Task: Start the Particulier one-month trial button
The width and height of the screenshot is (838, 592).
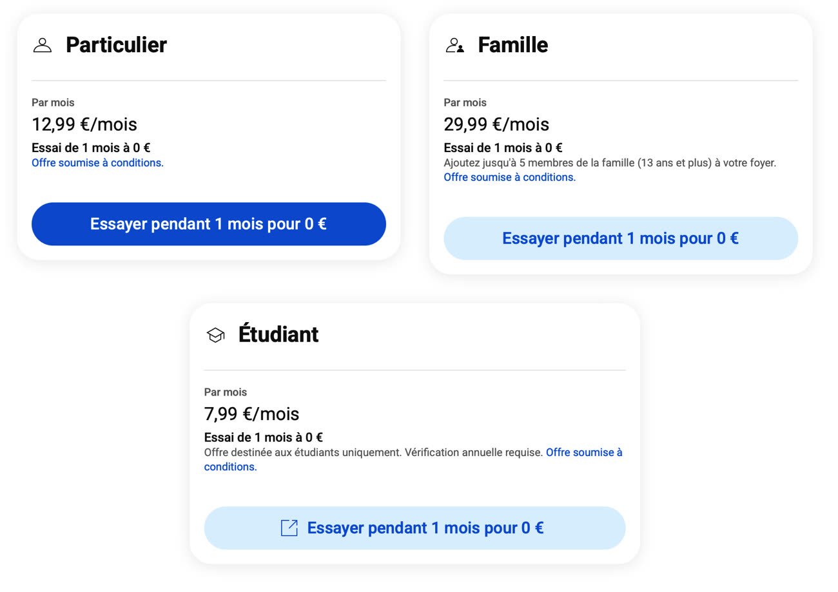Action: [209, 224]
